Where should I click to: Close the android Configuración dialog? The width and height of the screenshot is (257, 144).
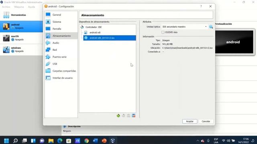210,6
